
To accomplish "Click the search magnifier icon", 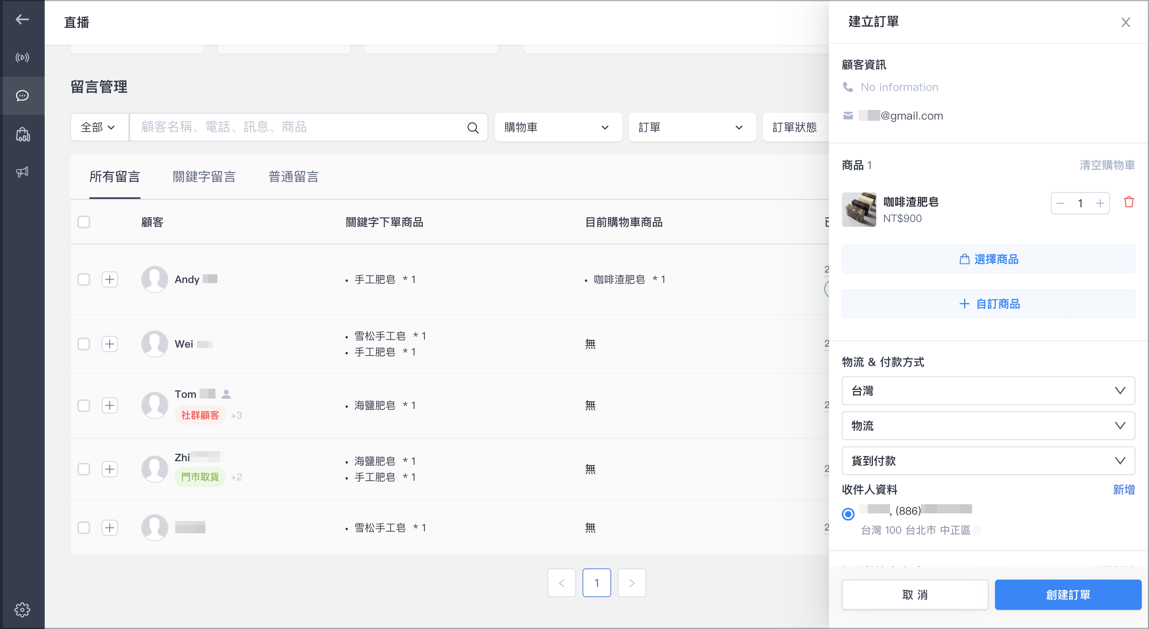I will coord(473,128).
